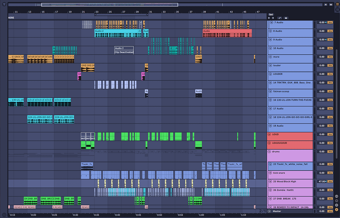Toggle ms delay unit on 9 Audio
The image size is (340, 218).
click(330, 40)
